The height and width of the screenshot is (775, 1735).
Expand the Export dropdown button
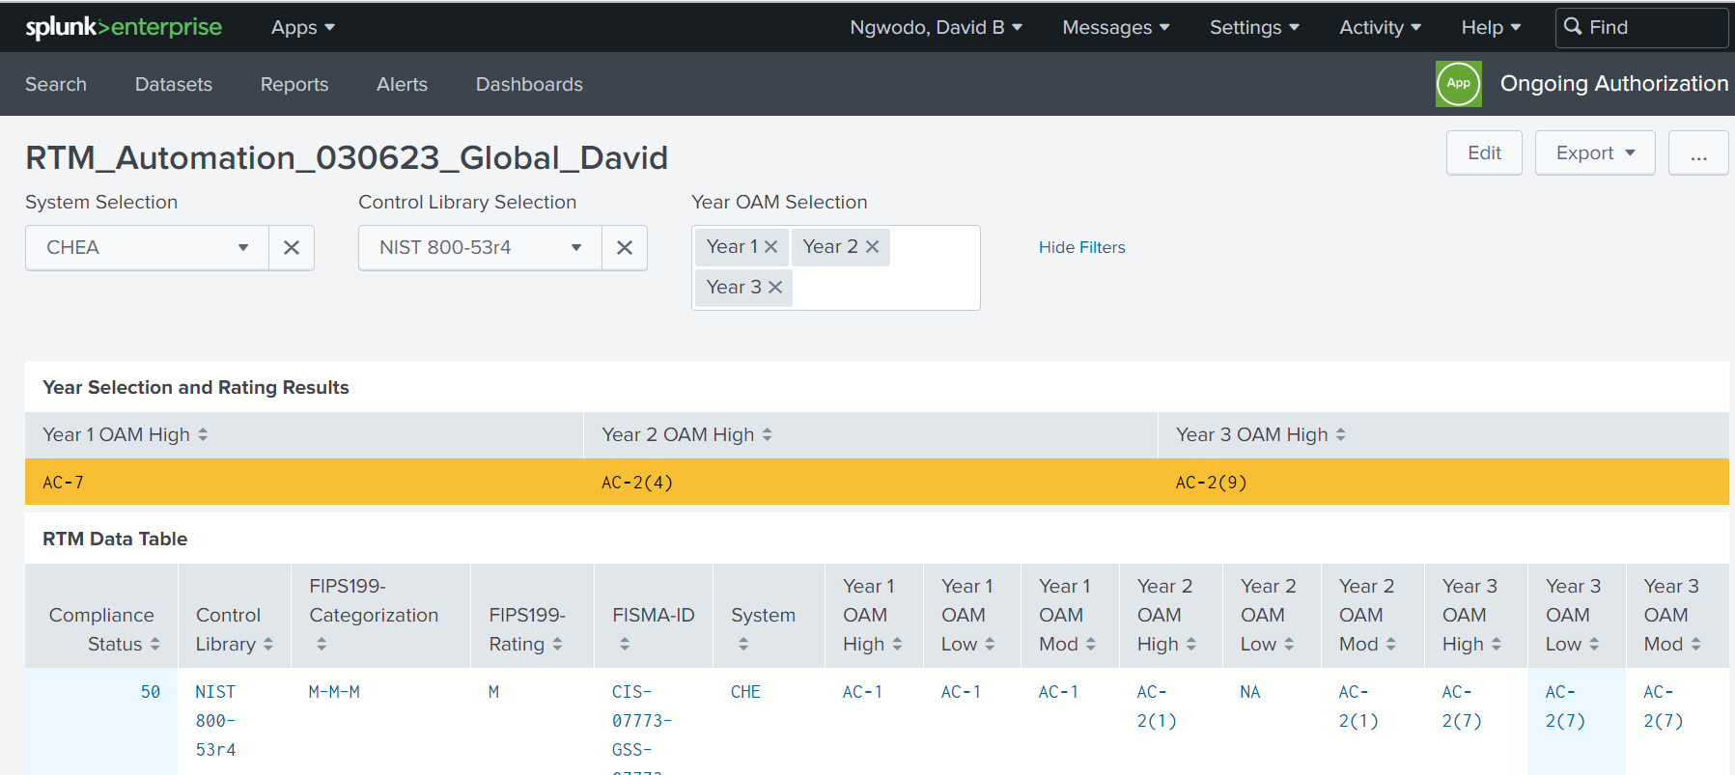click(x=1594, y=153)
